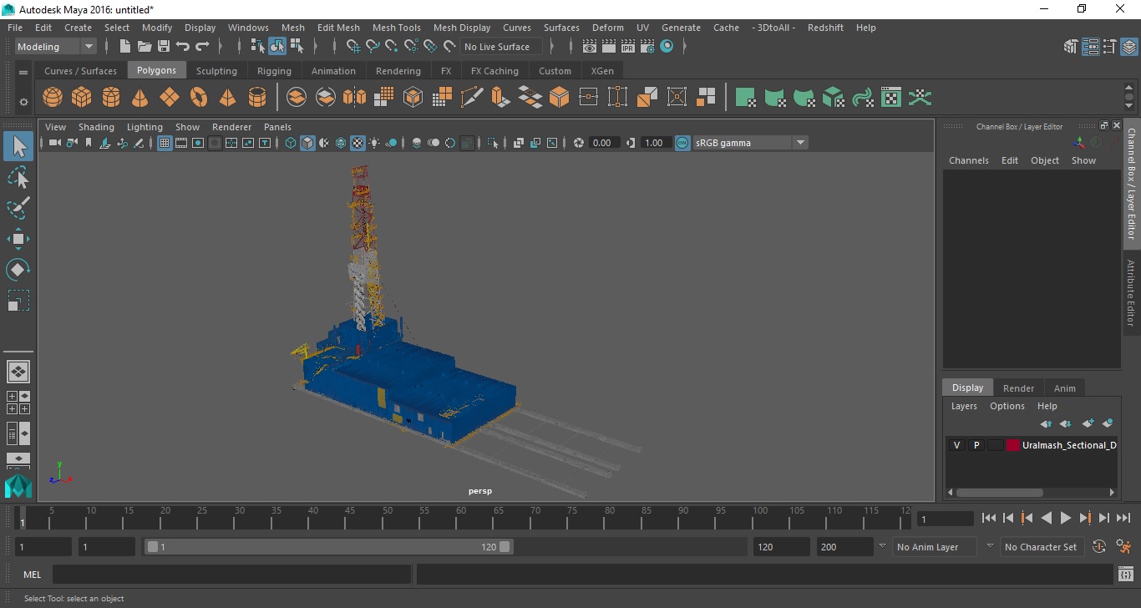This screenshot has height=608, width=1141.
Task: Open the Deform menu
Action: point(607,28)
